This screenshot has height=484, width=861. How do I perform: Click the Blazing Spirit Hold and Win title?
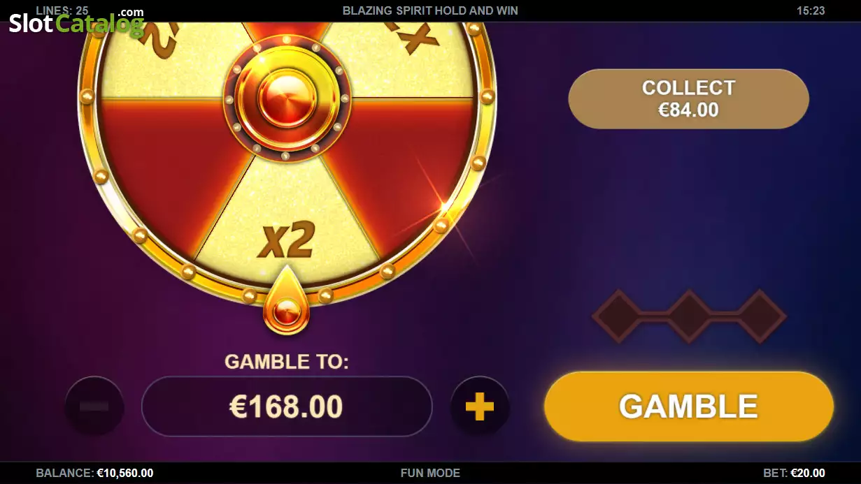coord(430,10)
